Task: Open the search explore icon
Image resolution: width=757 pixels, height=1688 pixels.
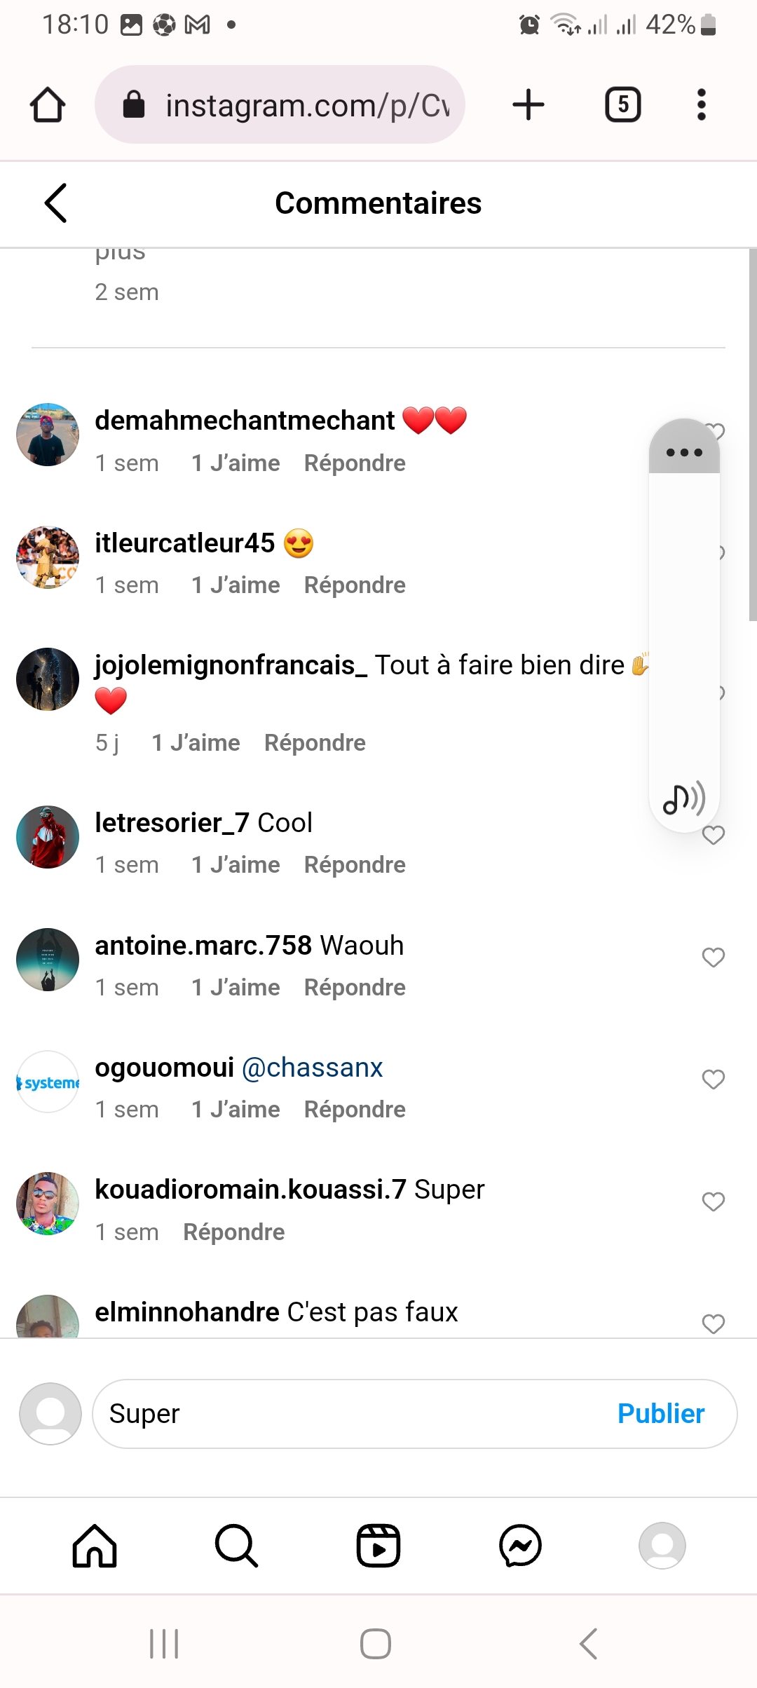Action: (237, 1545)
